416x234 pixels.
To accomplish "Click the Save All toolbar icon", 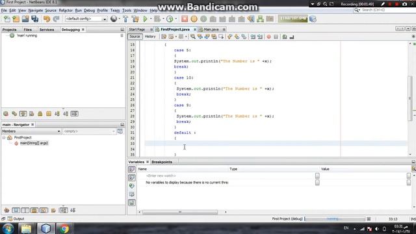I will pos(34,19).
